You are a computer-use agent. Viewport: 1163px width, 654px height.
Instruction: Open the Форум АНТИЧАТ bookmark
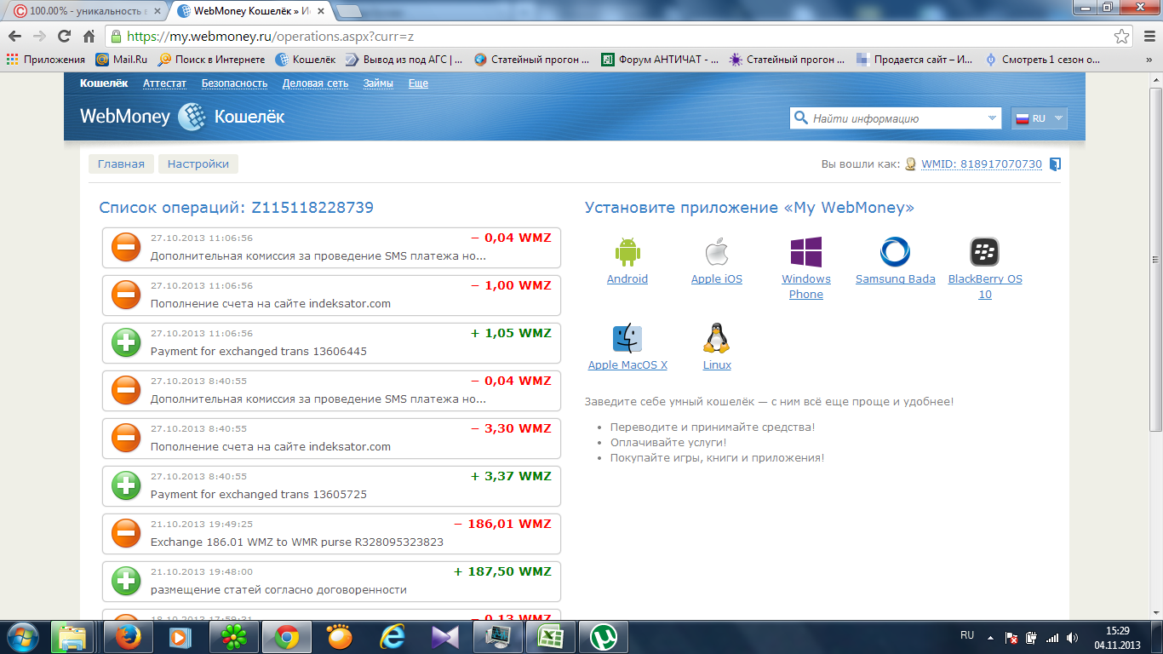tap(659, 60)
